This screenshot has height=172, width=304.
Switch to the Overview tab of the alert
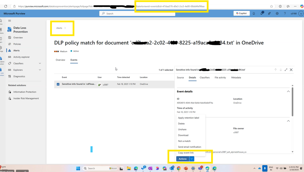(x=61, y=60)
